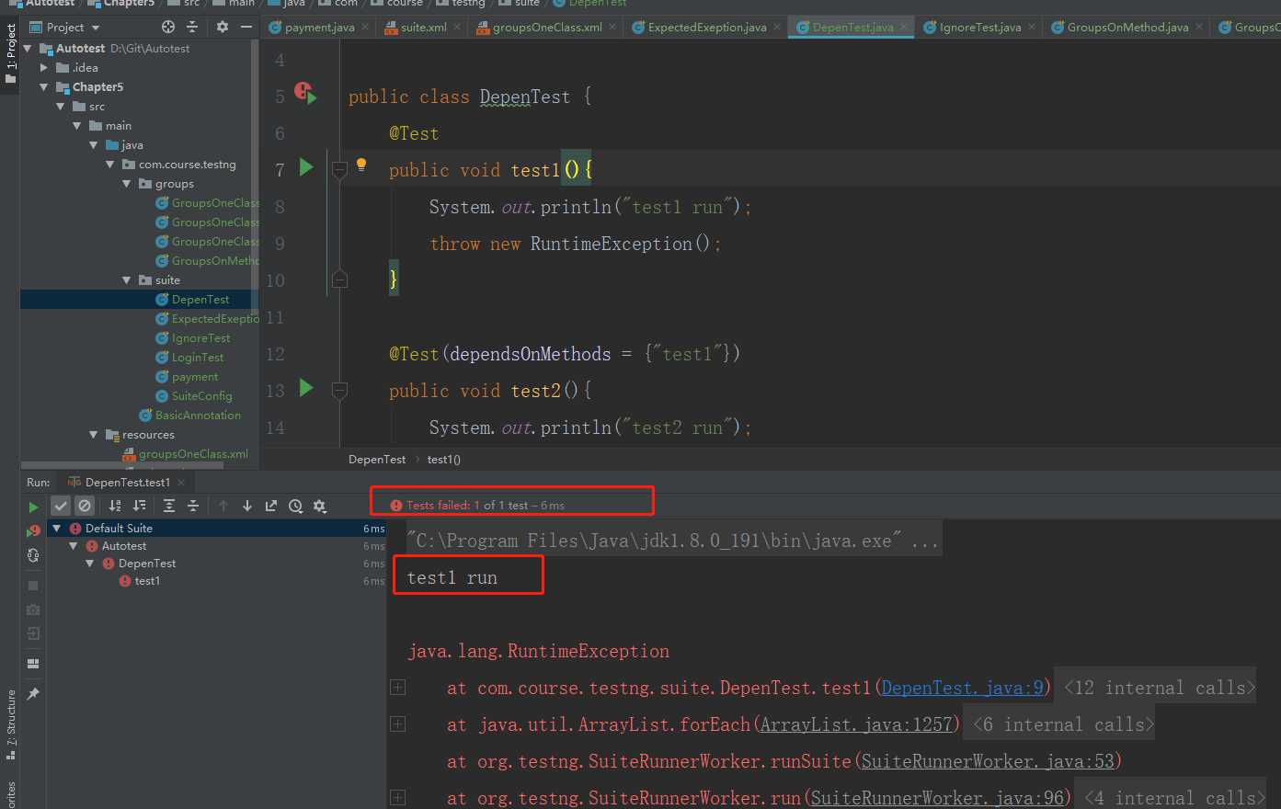The image size is (1281, 809).
Task: Collapse DepenTest node in test results
Action: 90,564
